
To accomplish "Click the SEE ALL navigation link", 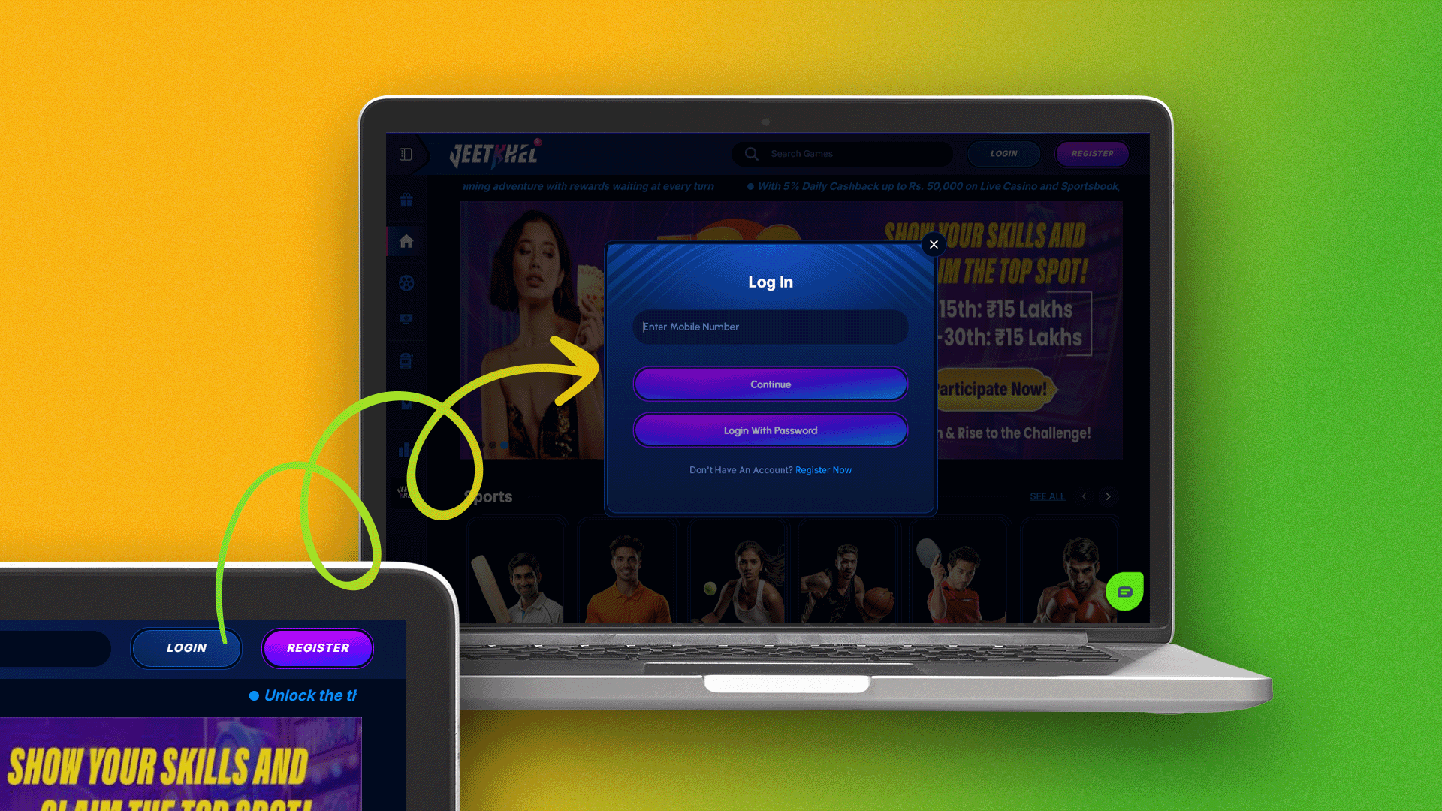I will [x=1047, y=496].
